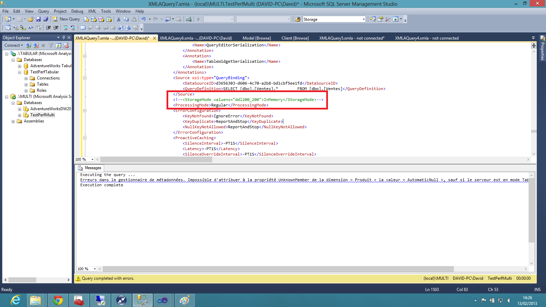Open the Query menu
Screen dimensions: 546x307
(x=43, y=11)
